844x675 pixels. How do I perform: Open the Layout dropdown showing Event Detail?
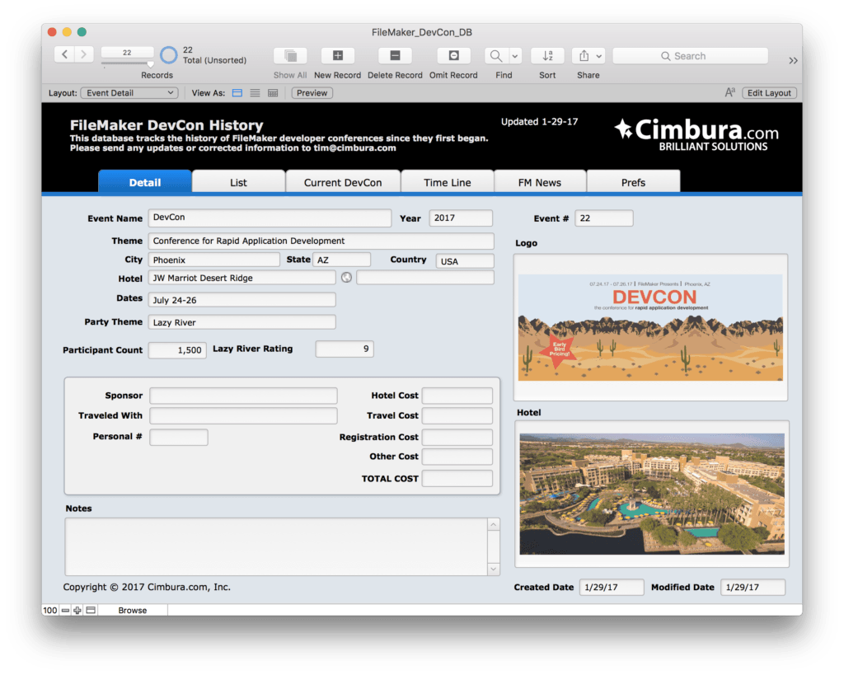tap(131, 93)
